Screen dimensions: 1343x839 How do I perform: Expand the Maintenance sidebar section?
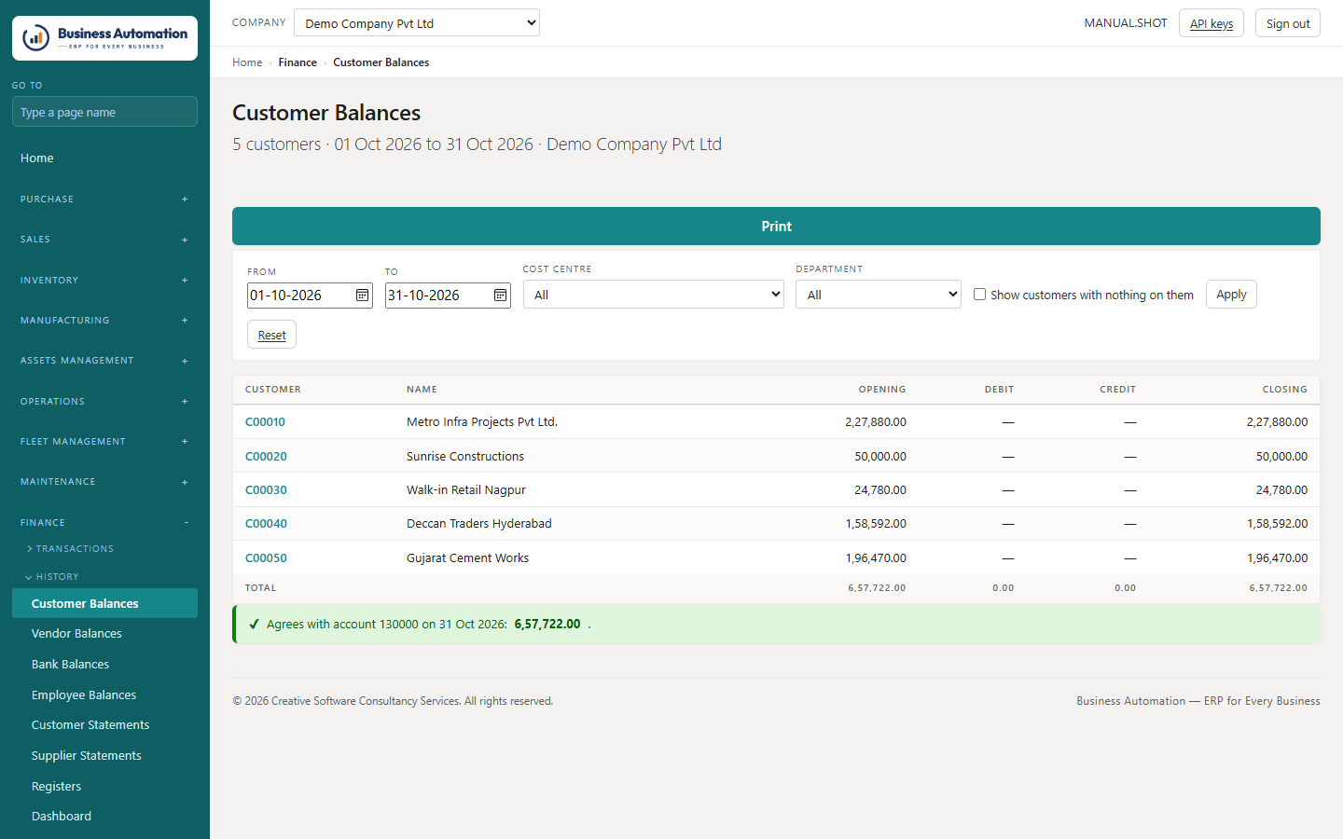click(x=104, y=482)
